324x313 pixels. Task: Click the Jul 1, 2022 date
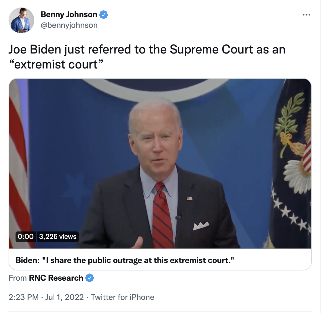click(65, 297)
